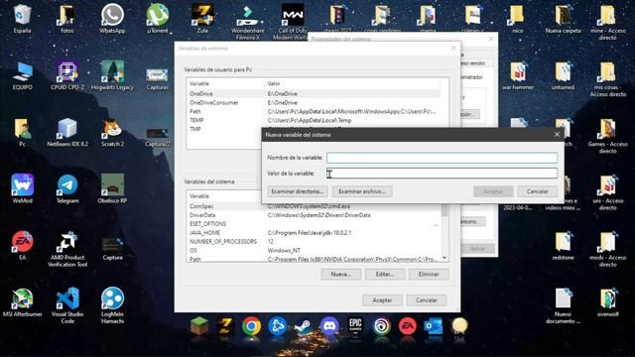Open MSI Afterburner icon
635x357 pixels.
coord(22,301)
